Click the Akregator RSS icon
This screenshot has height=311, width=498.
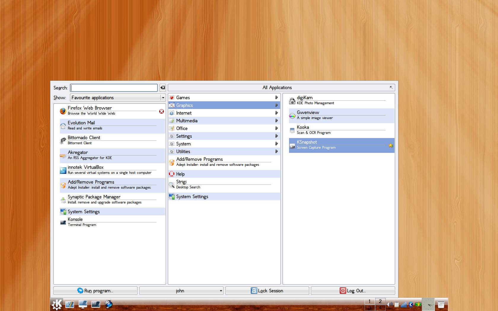pos(63,155)
